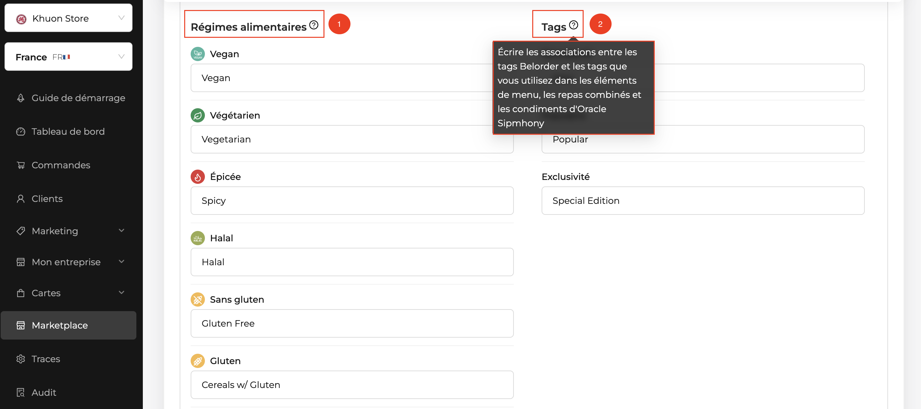
Task: Open the Audit page
Action: coord(68,393)
